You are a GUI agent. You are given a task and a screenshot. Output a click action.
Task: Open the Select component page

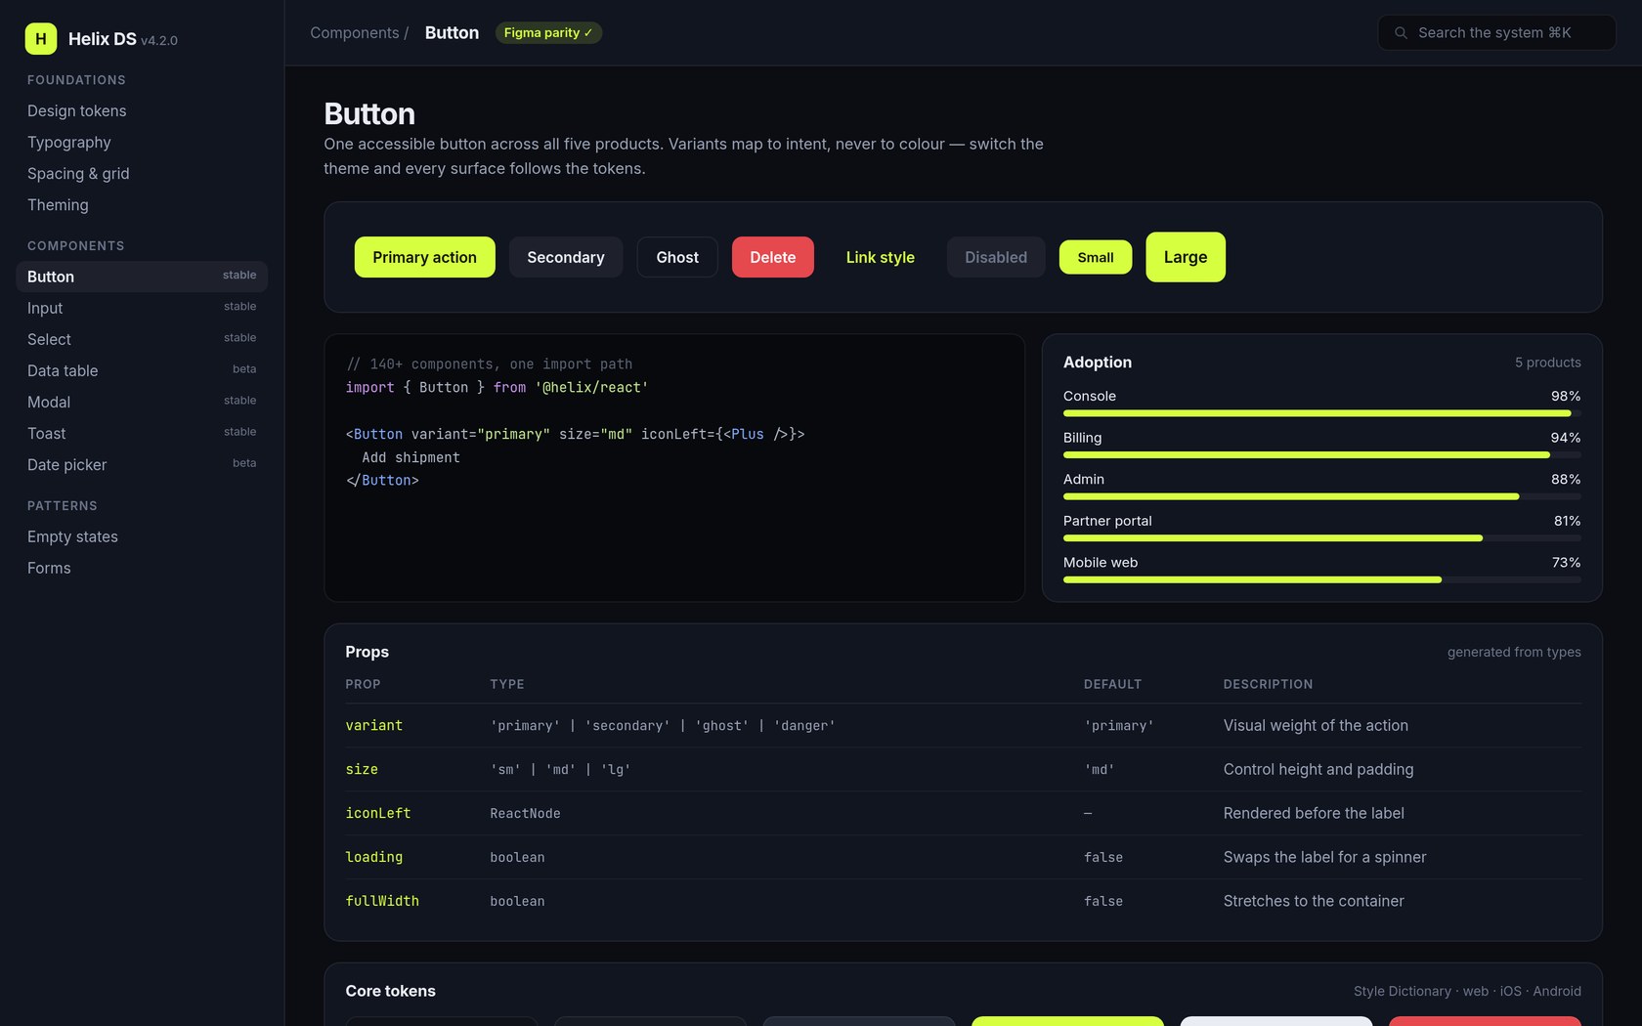tap(142, 339)
